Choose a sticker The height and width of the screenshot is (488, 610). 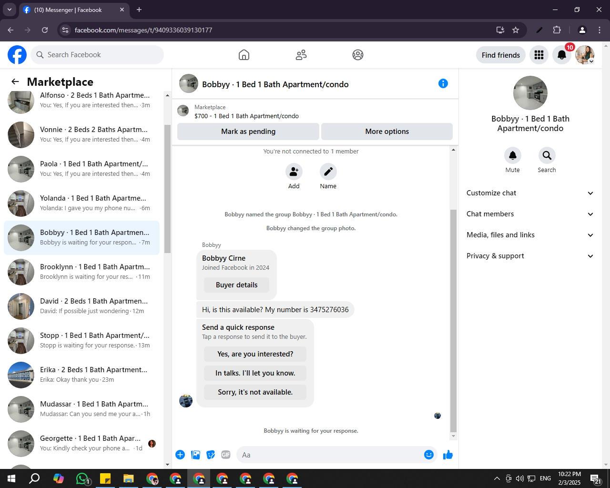coord(211,455)
